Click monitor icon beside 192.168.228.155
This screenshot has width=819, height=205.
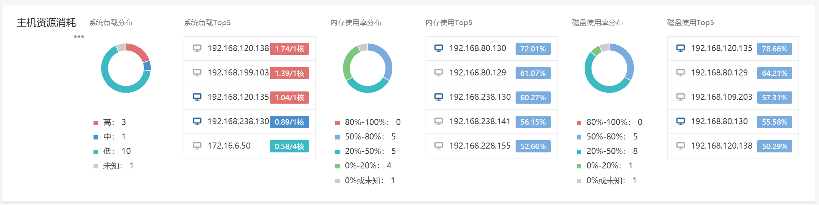[439, 146]
